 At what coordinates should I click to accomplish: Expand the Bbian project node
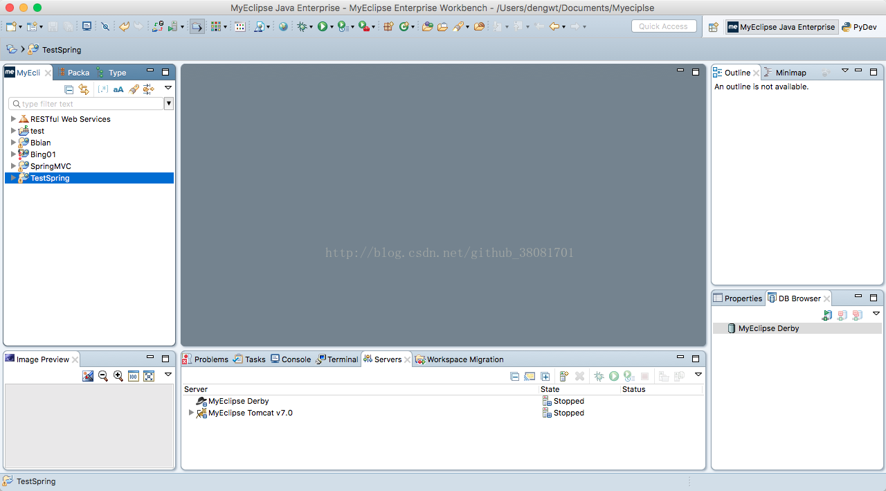tap(13, 143)
